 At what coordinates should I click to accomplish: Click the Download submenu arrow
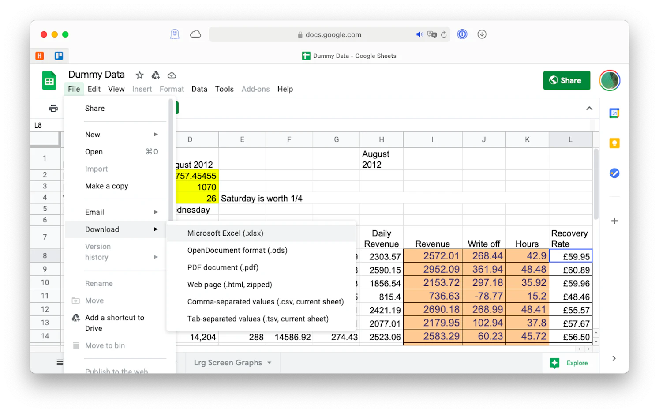[156, 229]
